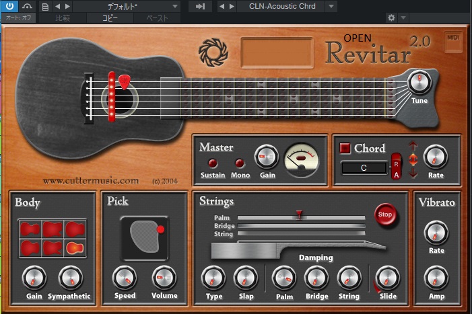Click the Pick Speed knob
Viewport: 472px width, 314px height.
124,277
